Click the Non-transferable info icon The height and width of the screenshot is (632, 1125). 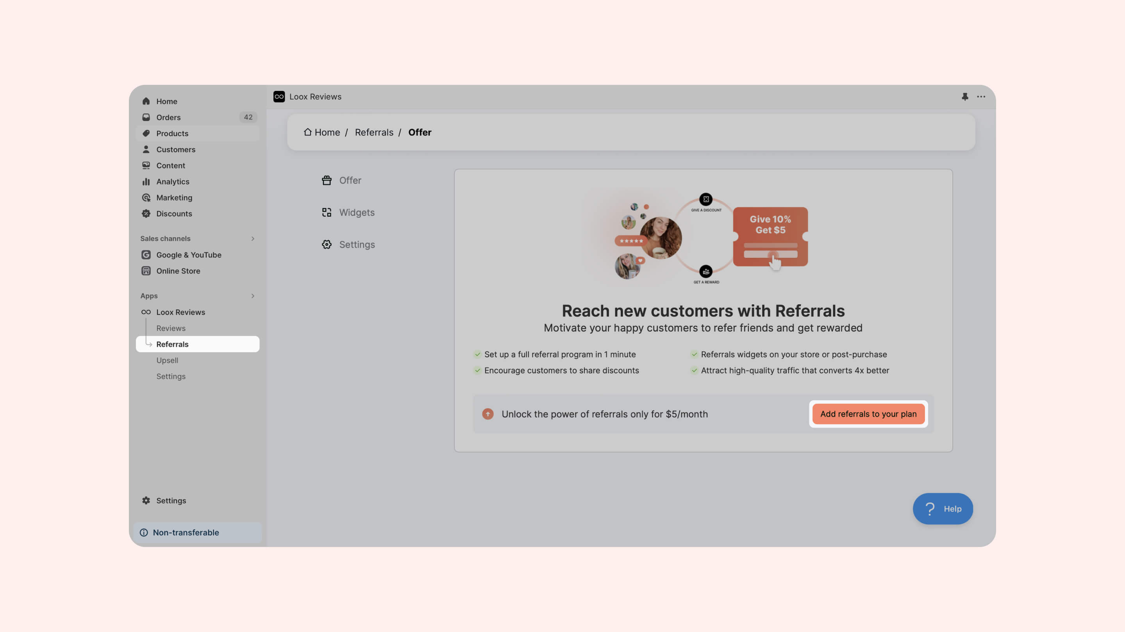tap(144, 532)
